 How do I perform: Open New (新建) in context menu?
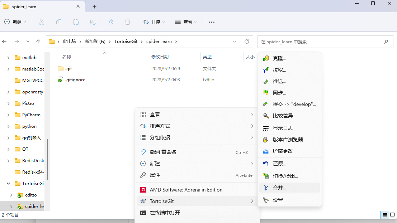197,164
